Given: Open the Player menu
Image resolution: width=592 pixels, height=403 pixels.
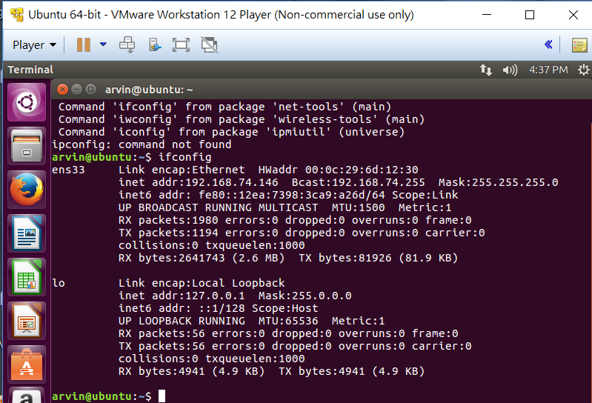Looking at the screenshot, I should 34,45.
